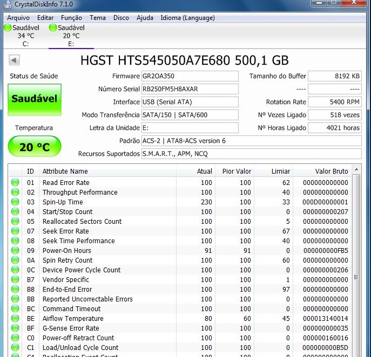Screen dimensions: 371x357
Task: Open the Editar menu
Action: click(45, 18)
